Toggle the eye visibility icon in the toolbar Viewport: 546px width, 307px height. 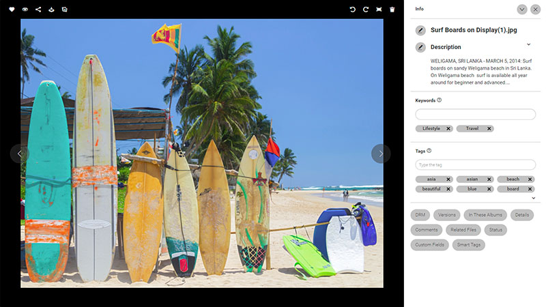pos(25,10)
